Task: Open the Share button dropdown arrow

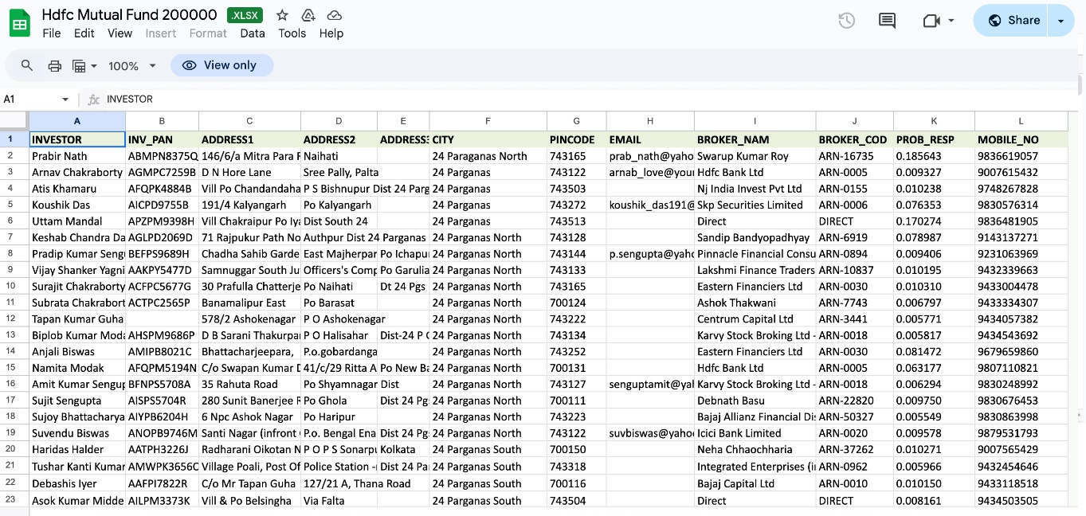Action: [1061, 21]
